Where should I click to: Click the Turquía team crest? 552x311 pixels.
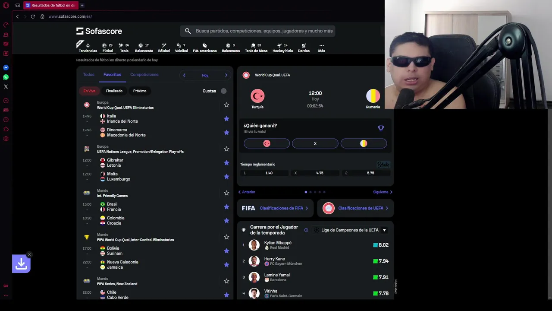coord(257,96)
